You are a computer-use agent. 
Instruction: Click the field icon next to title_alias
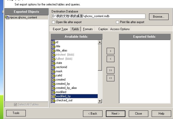pos(53,50)
